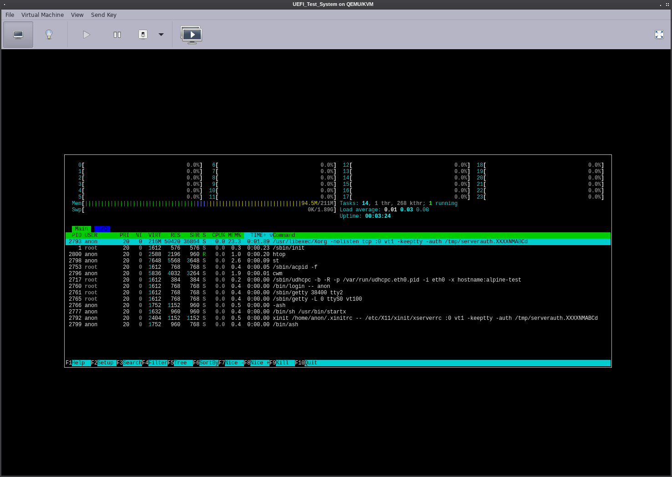Click the CPU 0 usage meter
672x477 pixels.
tap(140, 165)
